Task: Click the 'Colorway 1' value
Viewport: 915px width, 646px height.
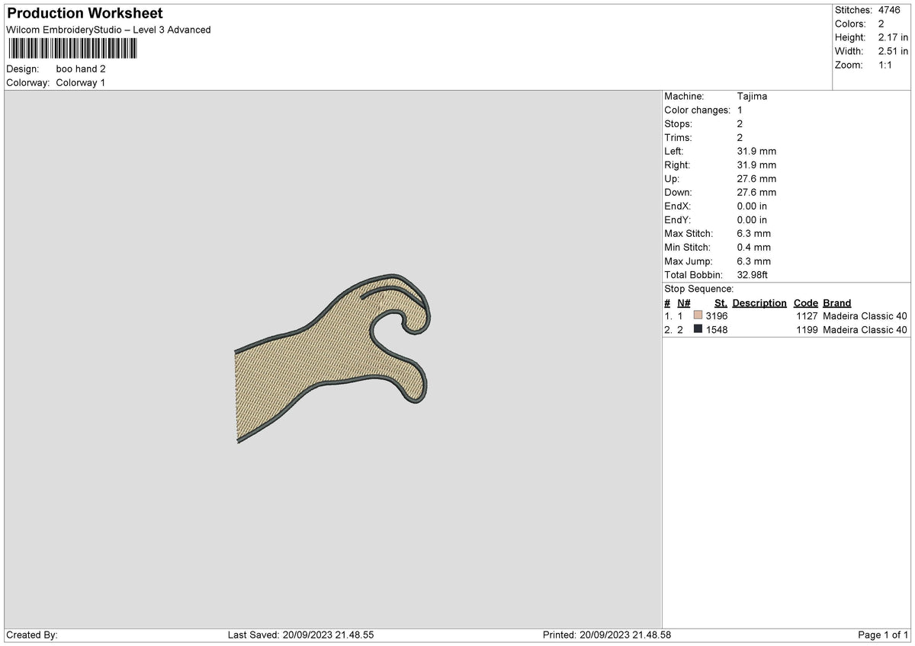Action: point(81,82)
